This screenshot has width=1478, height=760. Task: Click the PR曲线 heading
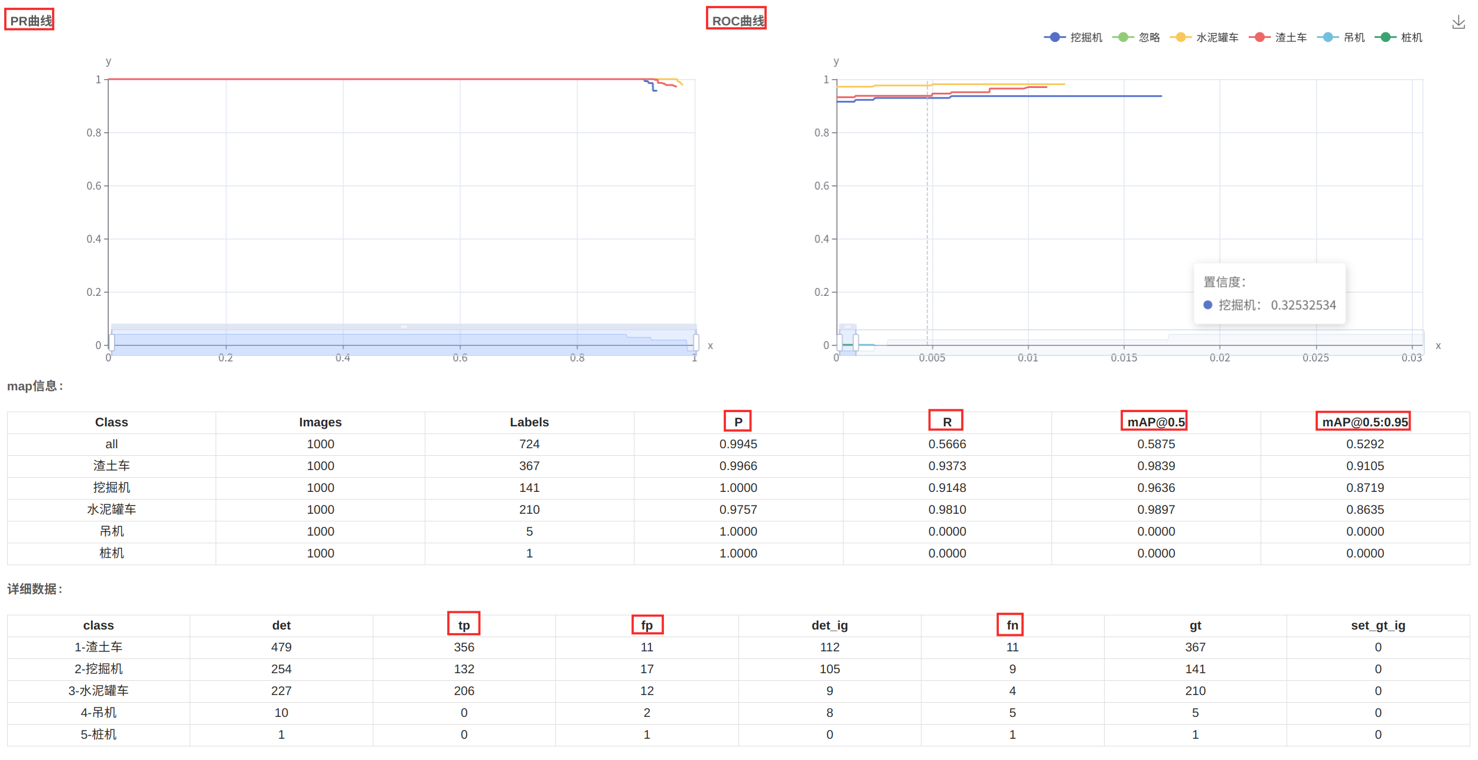(x=30, y=21)
